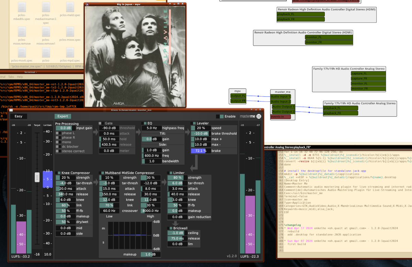Switch to Expert mode
This screenshot has height=267, width=412.
pos(62,116)
